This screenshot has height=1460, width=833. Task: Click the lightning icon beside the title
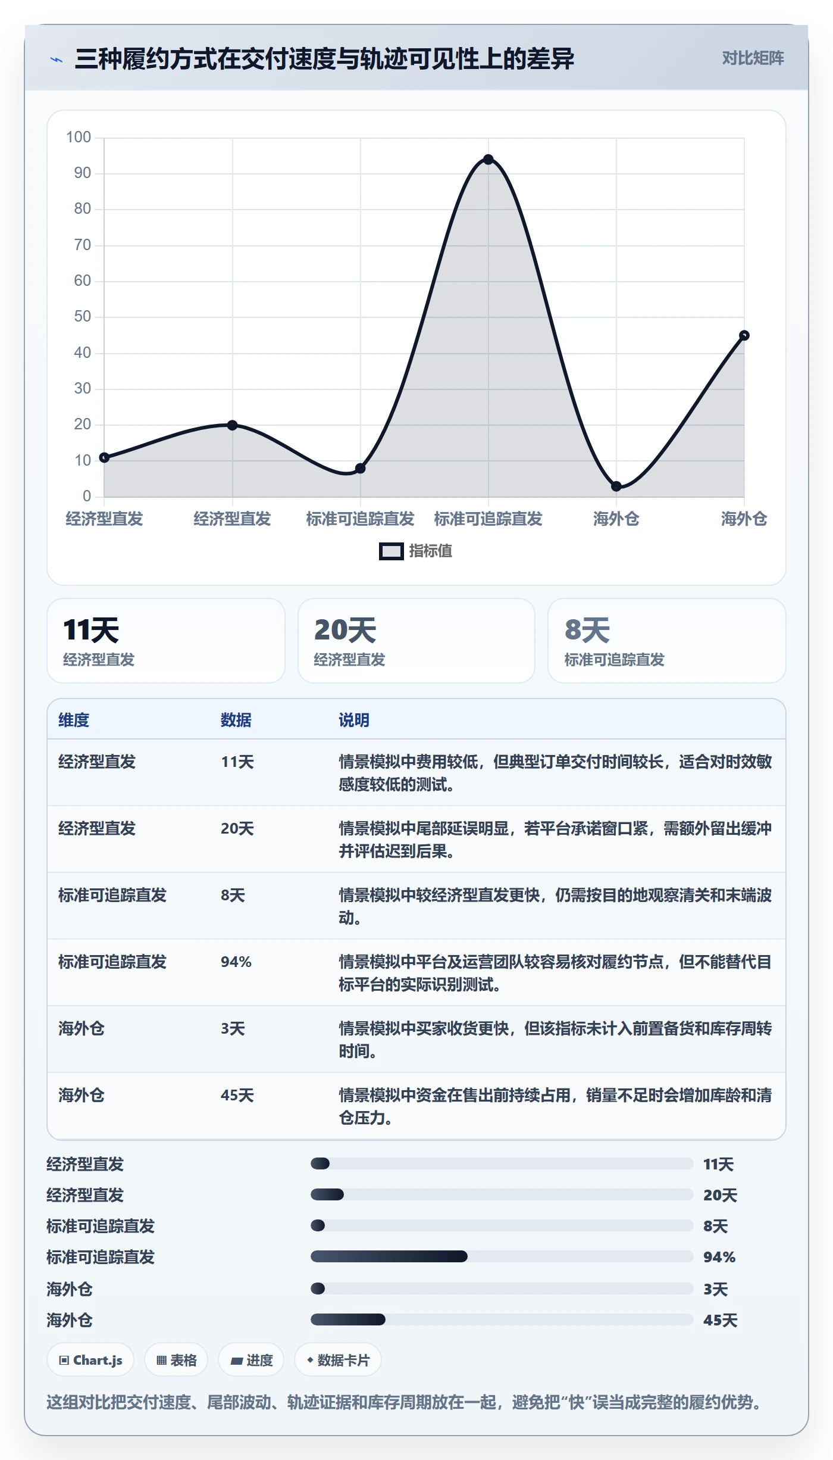[x=57, y=60]
